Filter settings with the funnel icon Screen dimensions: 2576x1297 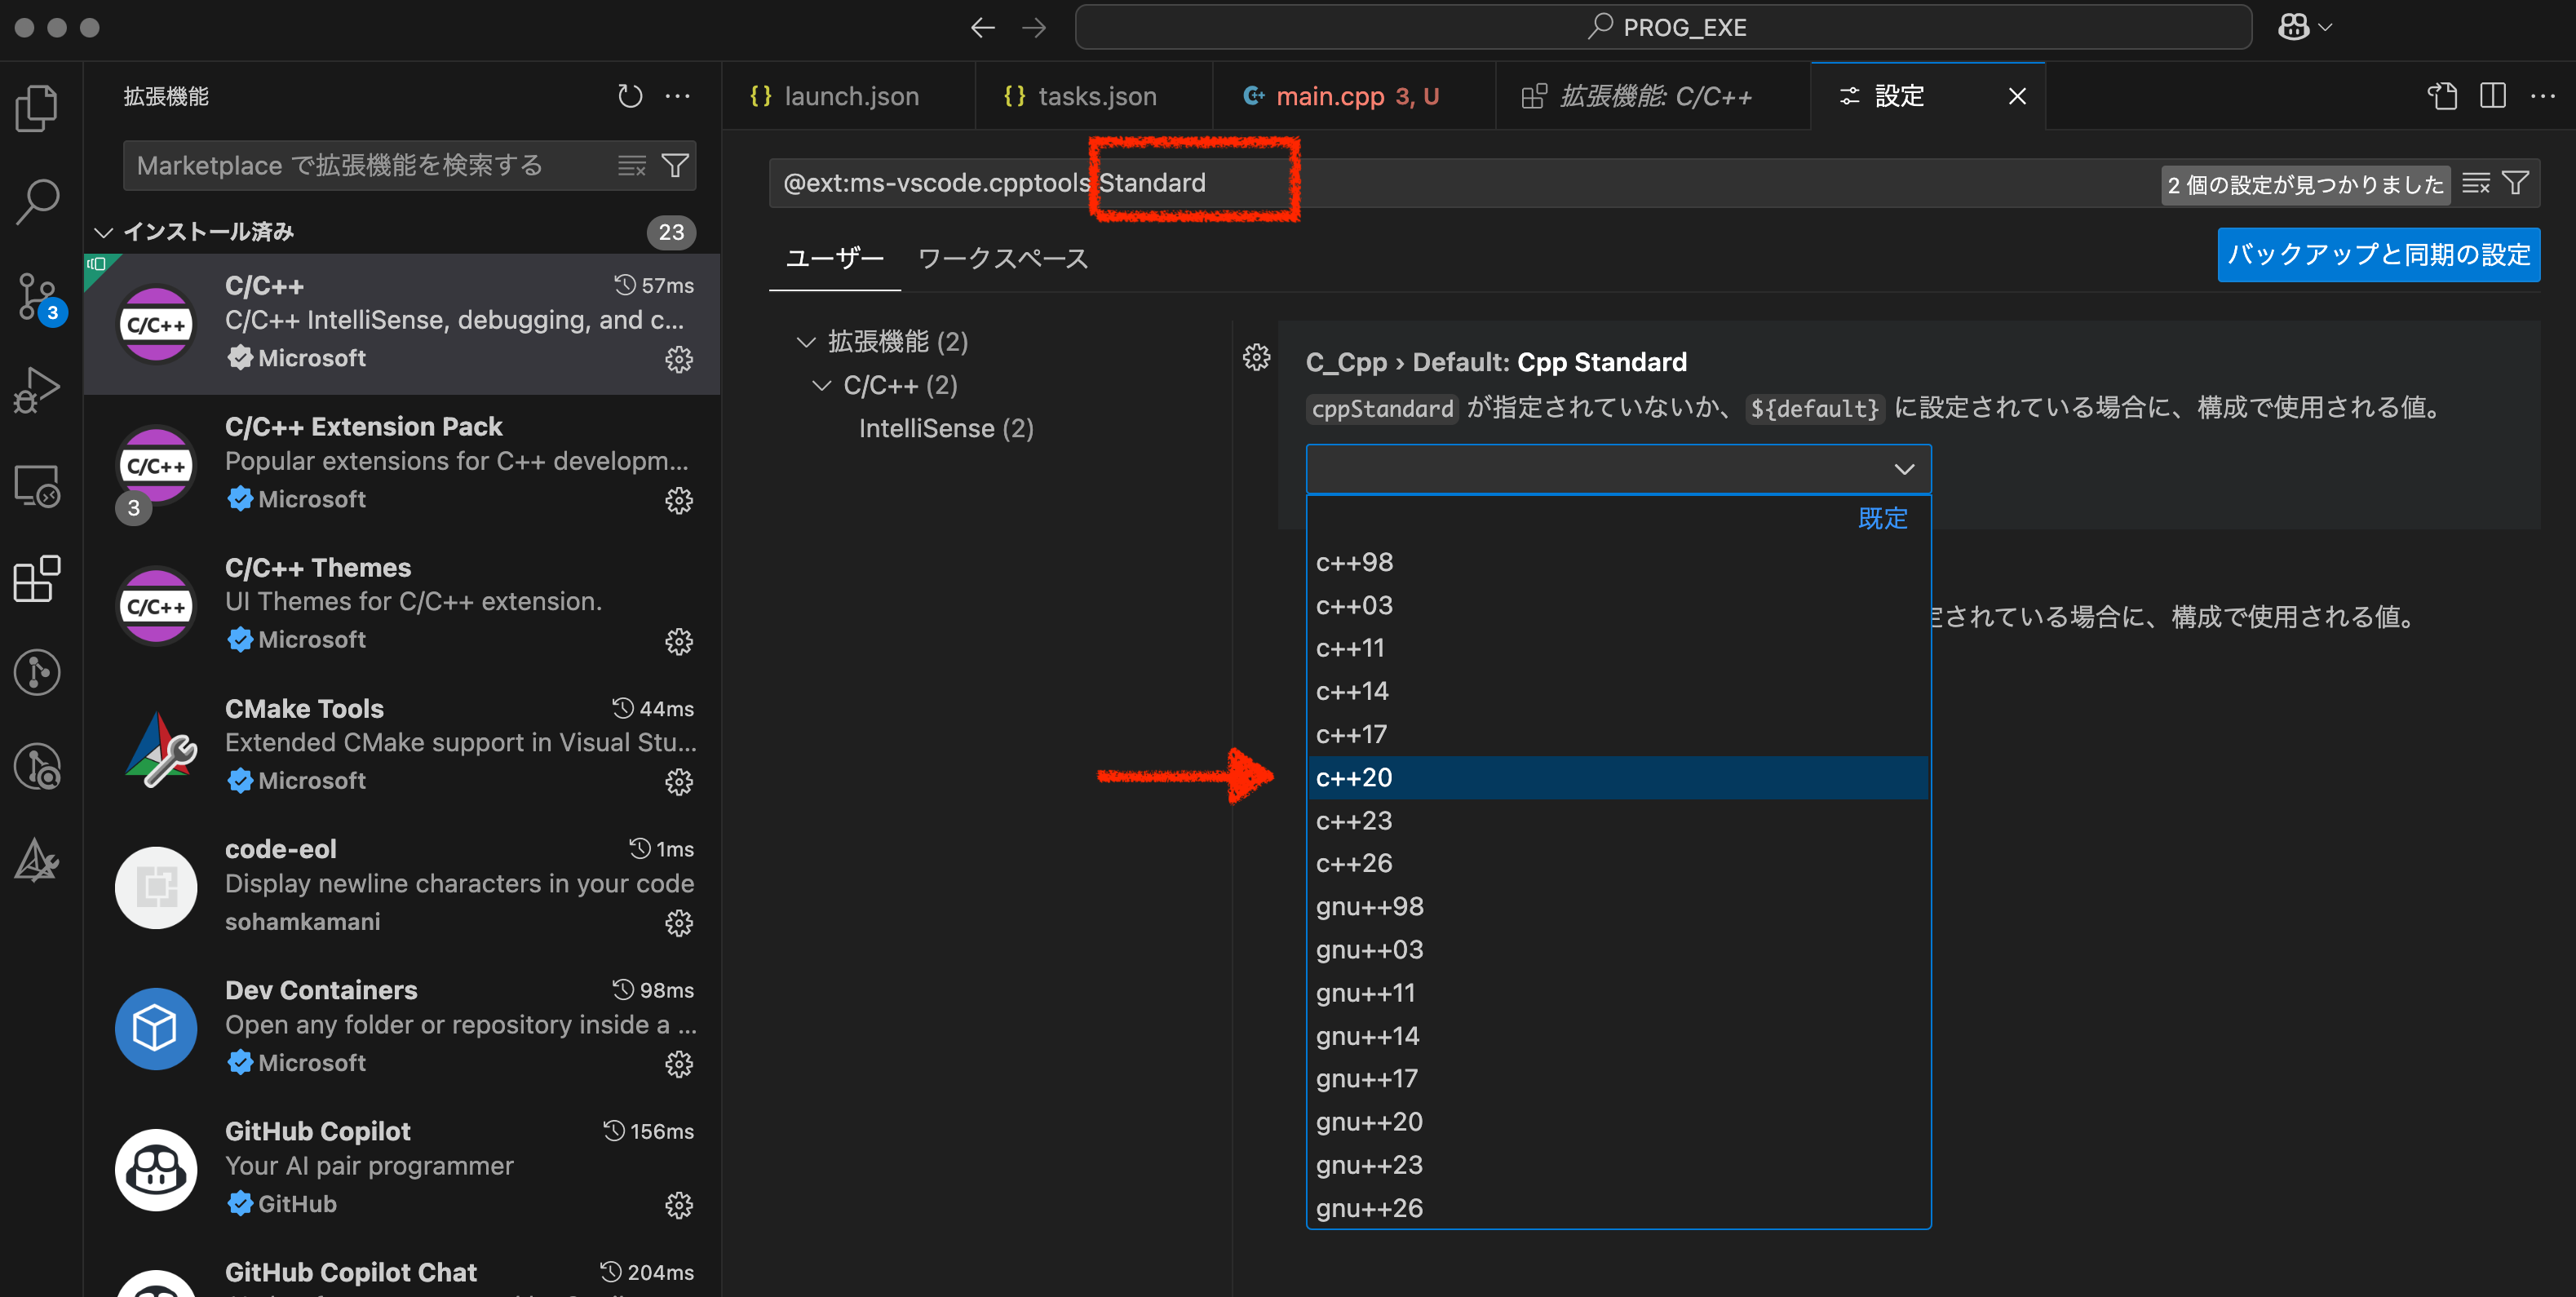2515,184
